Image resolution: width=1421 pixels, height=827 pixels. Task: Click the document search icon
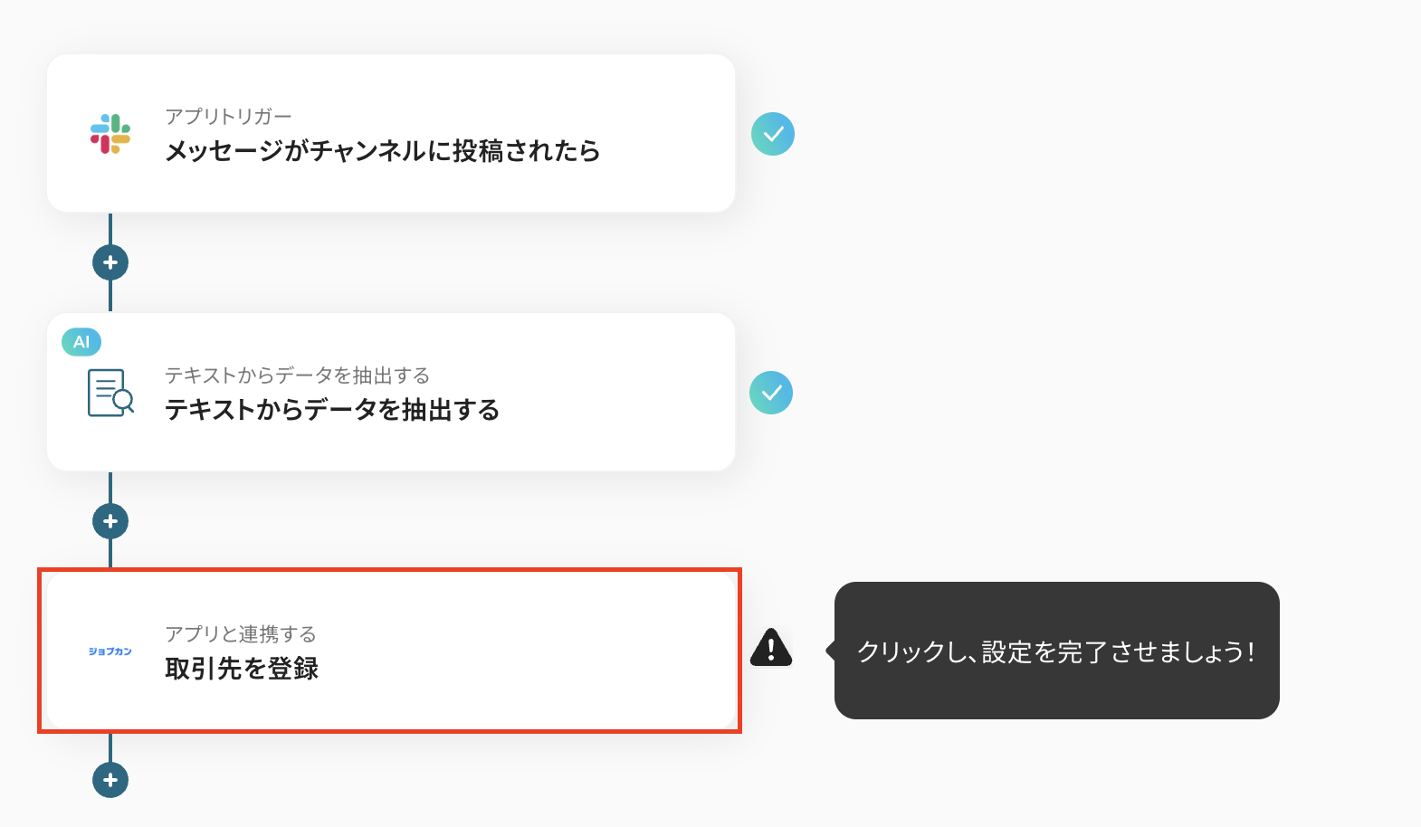click(110, 393)
